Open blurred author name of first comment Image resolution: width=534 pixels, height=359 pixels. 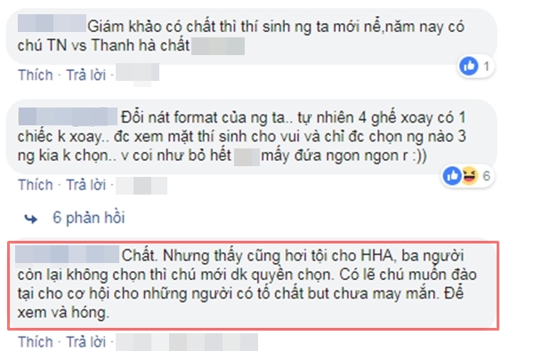(x=52, y=23)
